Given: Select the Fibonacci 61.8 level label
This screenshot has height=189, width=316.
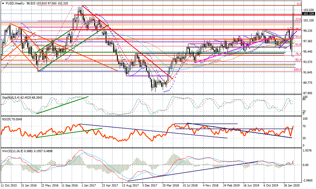Looking at the screenshot, I should 298,44.
